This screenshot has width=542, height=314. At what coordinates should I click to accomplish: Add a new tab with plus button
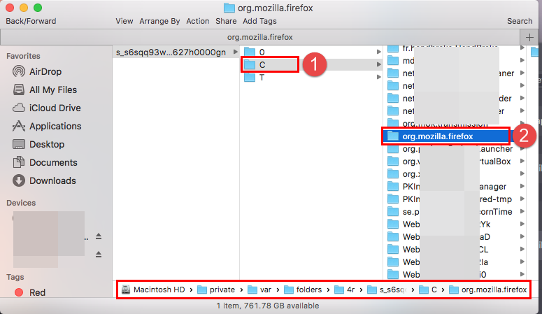click(x=529, y=37)
